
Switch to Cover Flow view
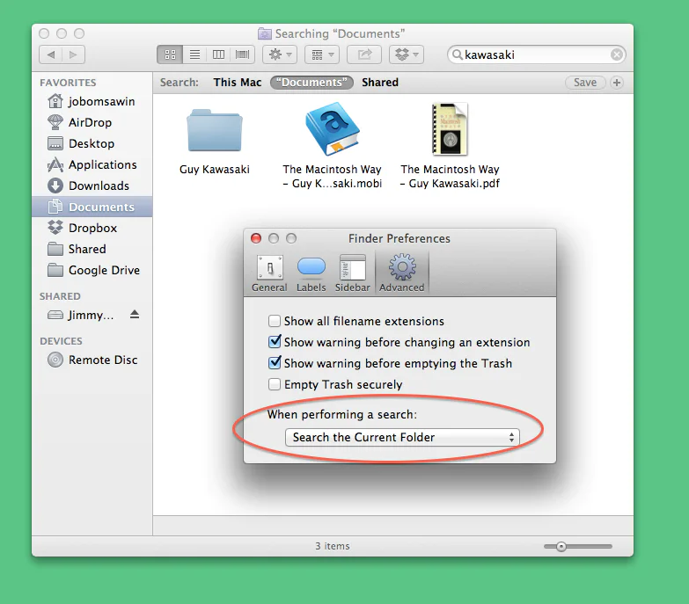[x=242, y=55]
